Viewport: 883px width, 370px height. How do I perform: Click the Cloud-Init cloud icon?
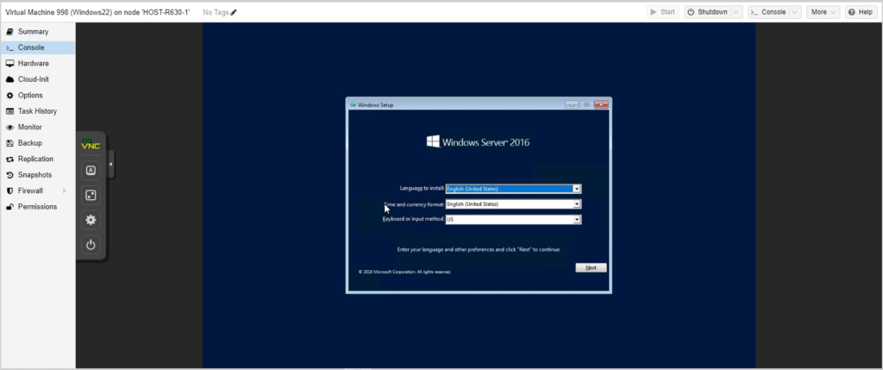click(9, 79)
